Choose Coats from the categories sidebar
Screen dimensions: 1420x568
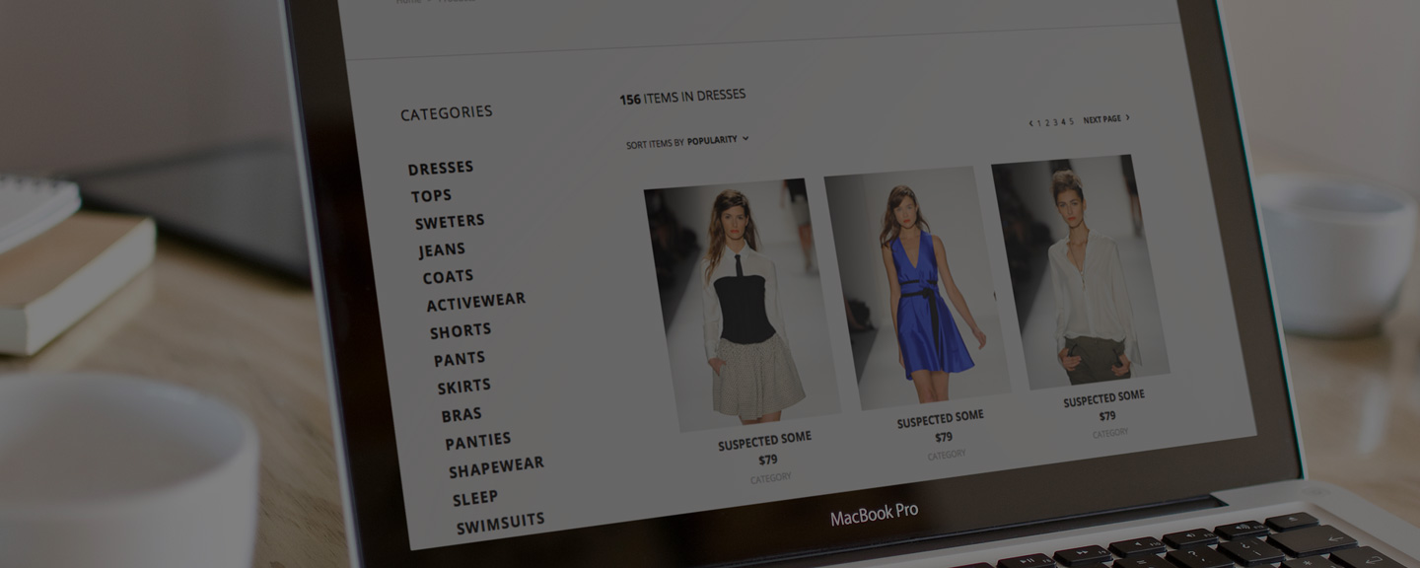pos(449,277)
